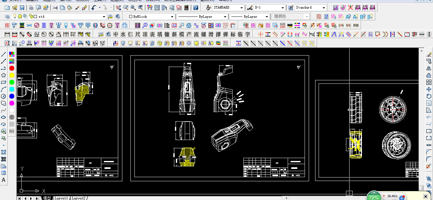Select the Polygon draw tool
This screenshot has width=433, height=200.
[x=4, y=75]
